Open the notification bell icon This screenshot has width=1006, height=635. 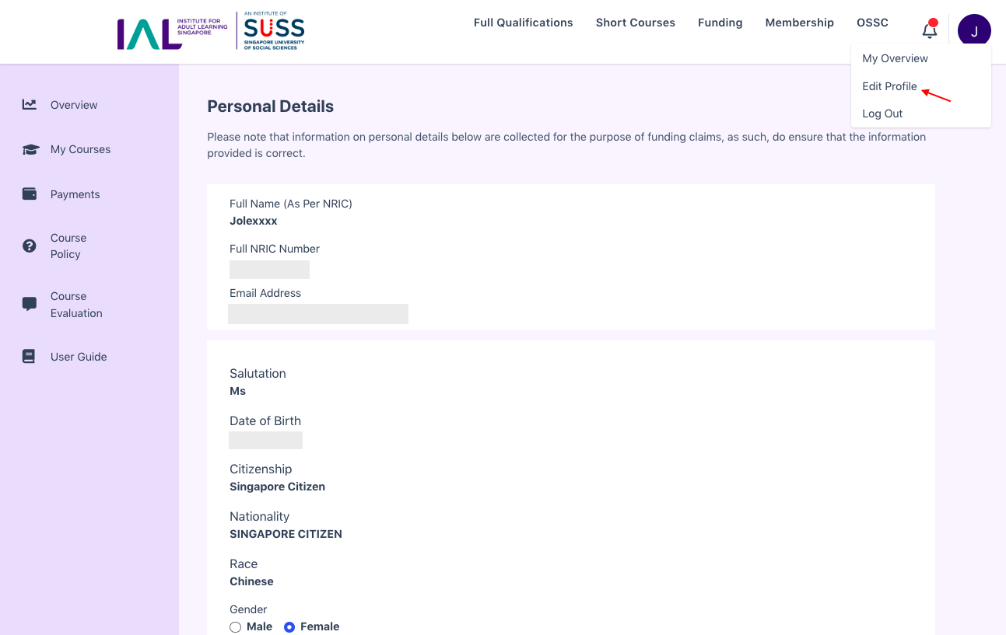point(929,30)
